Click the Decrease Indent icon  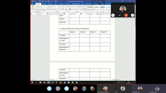(79, 7)
